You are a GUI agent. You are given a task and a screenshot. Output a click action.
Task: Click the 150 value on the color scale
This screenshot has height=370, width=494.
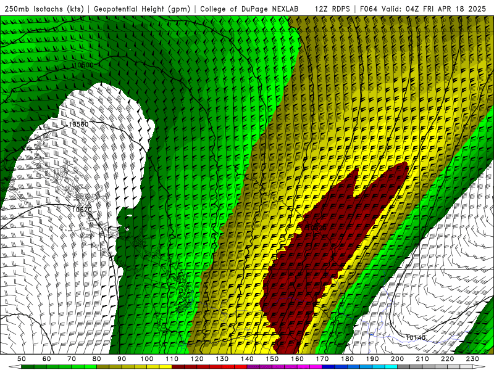[272, 359]
